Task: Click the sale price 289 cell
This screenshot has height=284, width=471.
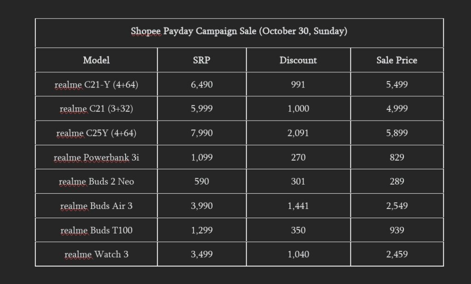Action: pos(397,181)
